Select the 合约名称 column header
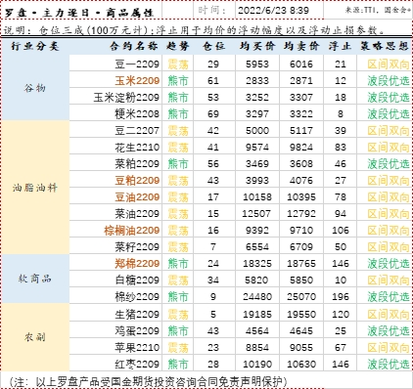 pyautogui.click(x=134, y=46)
